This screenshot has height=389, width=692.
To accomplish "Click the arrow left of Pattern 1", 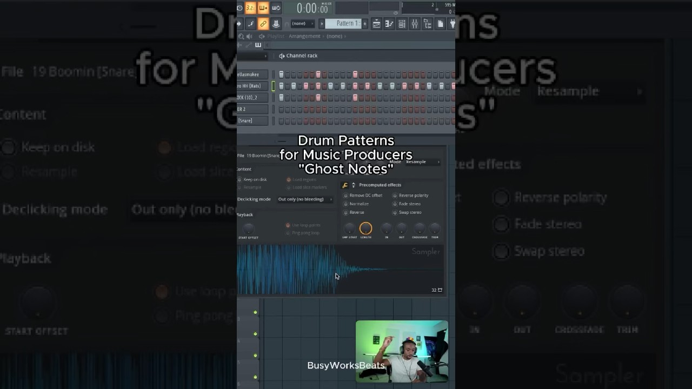I will [x=322, y=24].
